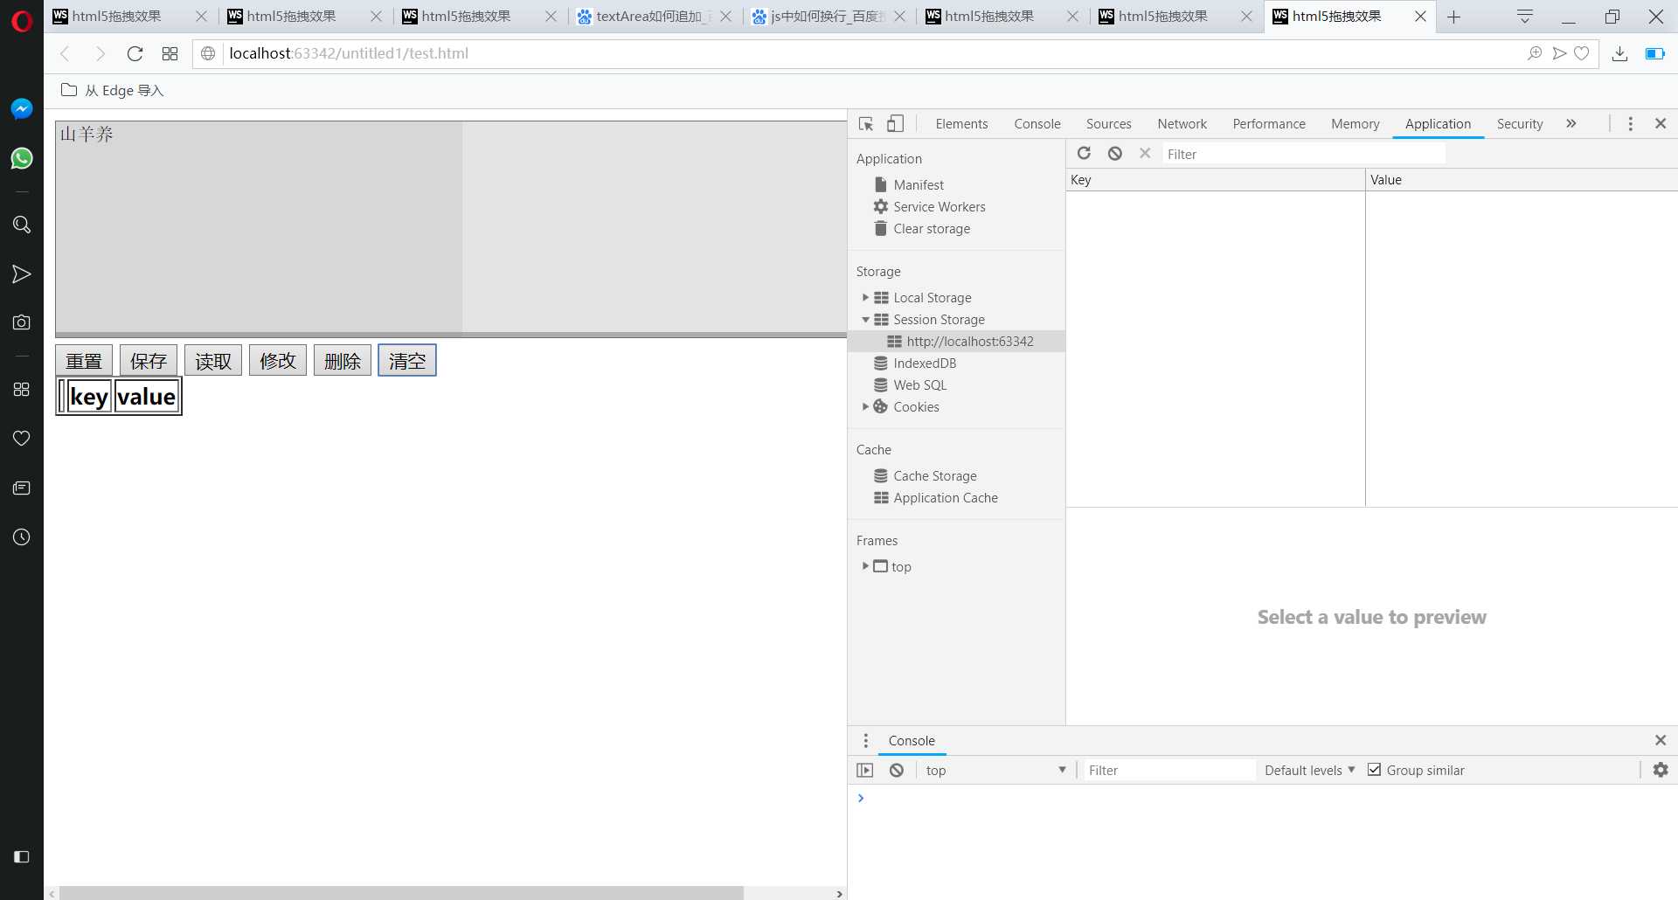Refresh the session storage table
The width and height of the screenshot is (1678, 900).
pyautogui.click(x=1084, y=153)
